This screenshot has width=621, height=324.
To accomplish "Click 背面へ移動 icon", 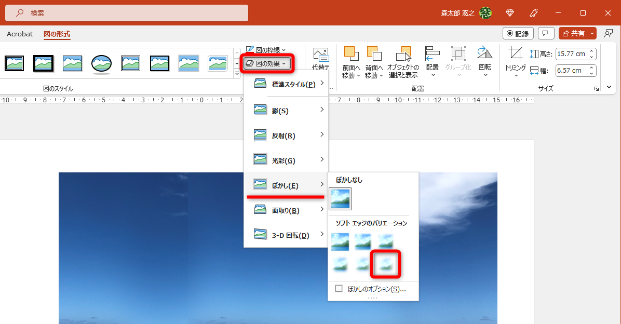I will pos(374,54).
